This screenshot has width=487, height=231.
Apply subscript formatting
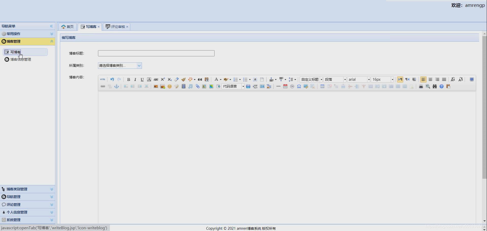click(170, 79)
